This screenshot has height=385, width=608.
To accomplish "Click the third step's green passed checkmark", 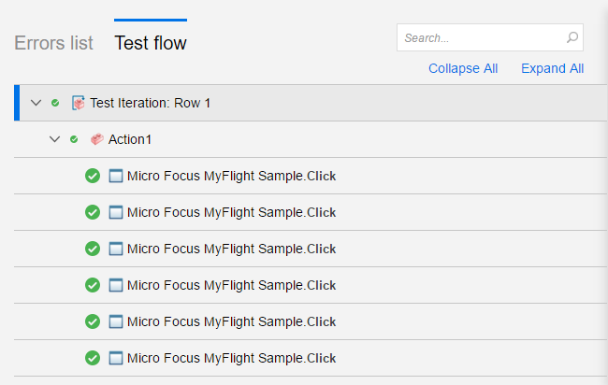I will pyautogui.click(x=93, y=249).
